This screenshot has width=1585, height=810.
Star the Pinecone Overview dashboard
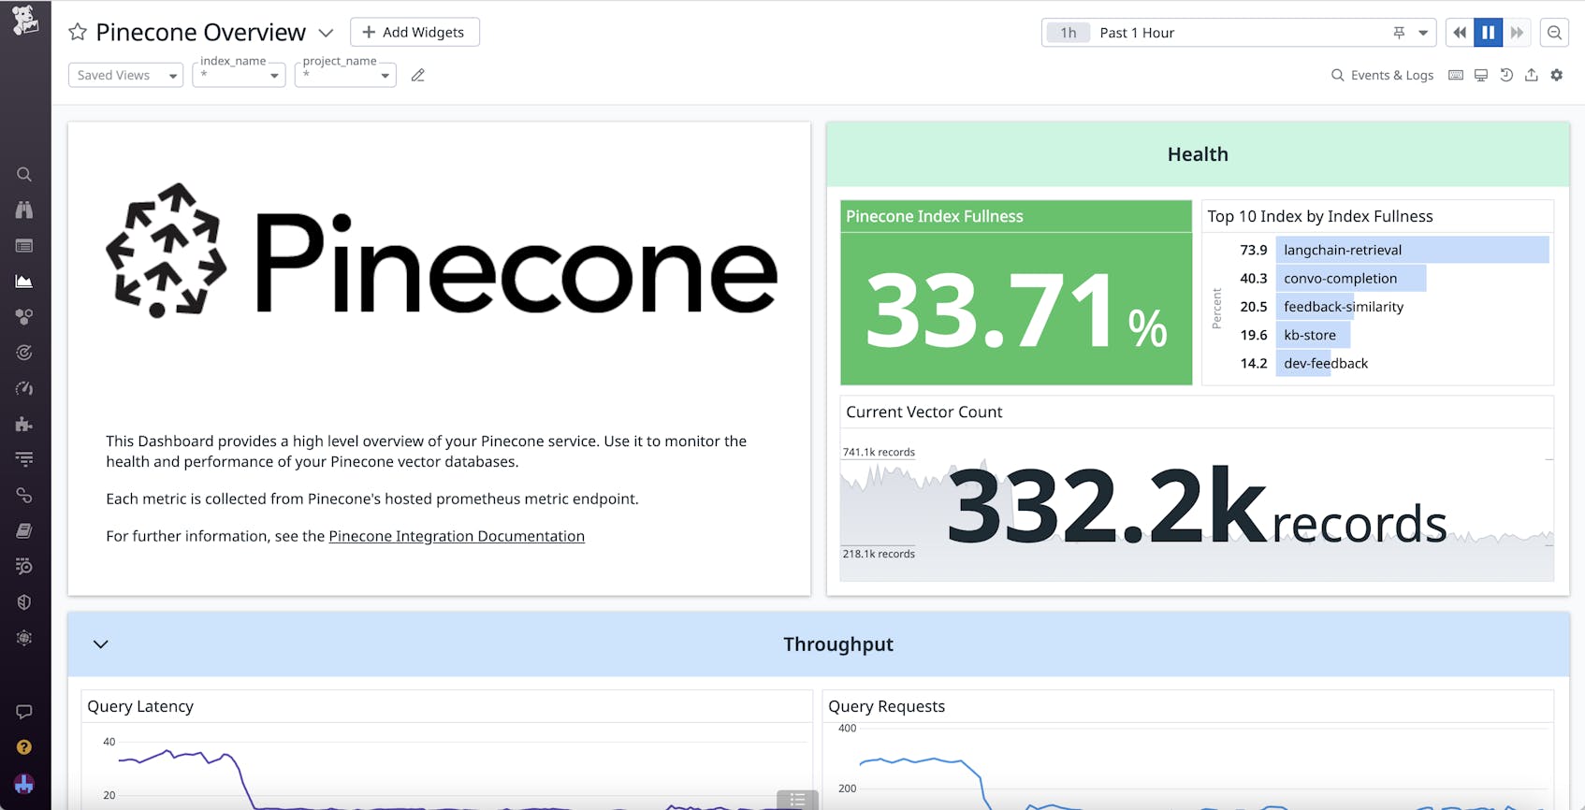(78, 33)
